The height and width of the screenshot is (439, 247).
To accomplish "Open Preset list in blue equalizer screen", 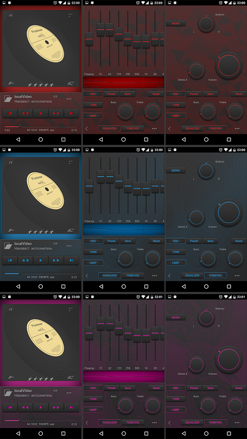I will point(111,241).
